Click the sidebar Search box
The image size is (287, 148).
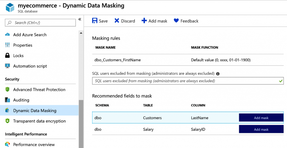coord(40,23)
